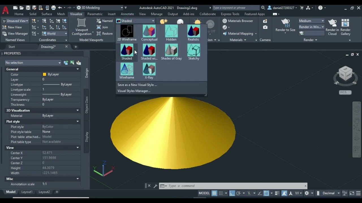
Task: Collapse the Misc properties section
Action: coord(77,178)
